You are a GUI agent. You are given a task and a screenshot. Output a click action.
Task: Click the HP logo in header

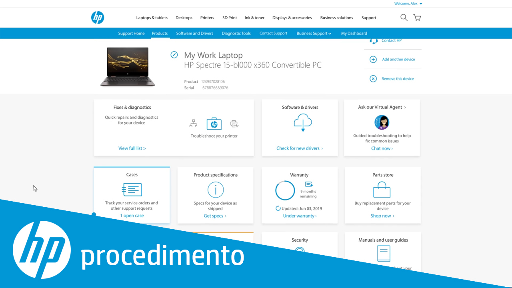pyautogui.click(x=98, y=18)
